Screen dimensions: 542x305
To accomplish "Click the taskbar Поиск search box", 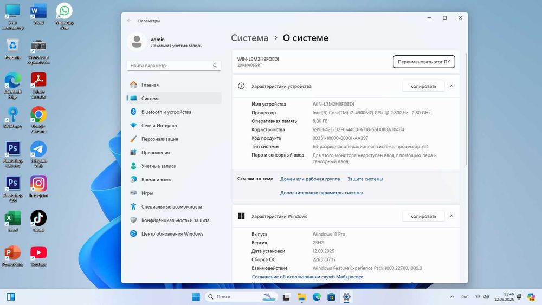I will coord(241,297).
